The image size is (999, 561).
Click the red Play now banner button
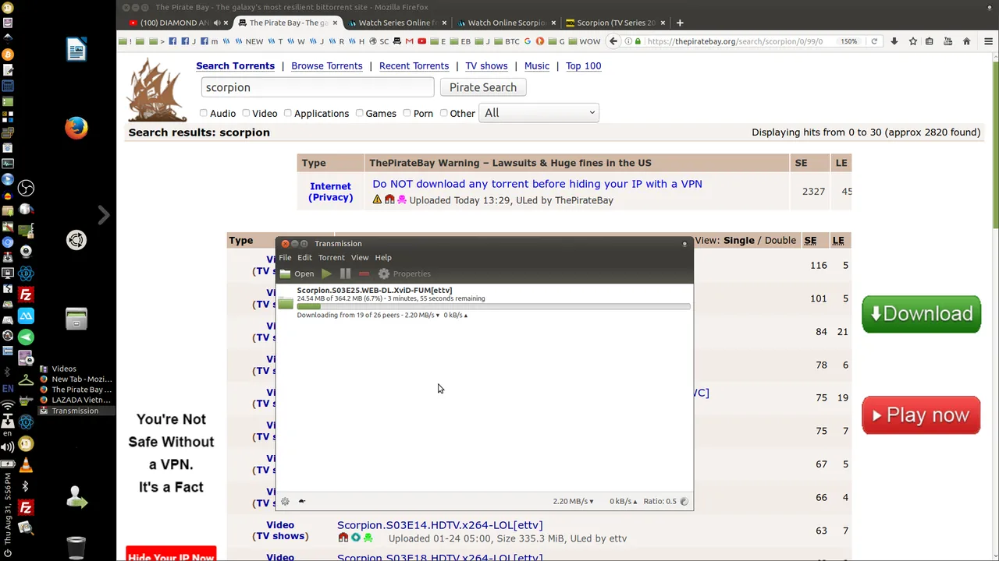pos(921,415)
